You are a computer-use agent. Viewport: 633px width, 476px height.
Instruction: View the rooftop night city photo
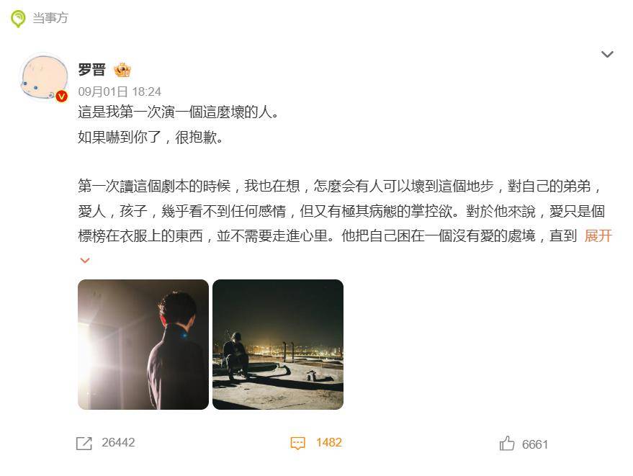[278, 344]
